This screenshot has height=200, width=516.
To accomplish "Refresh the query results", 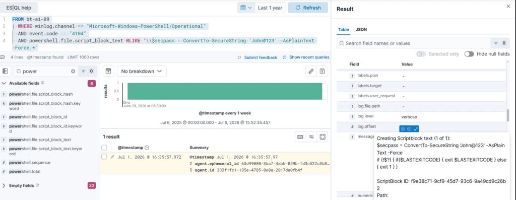I will [x=308, y=8].
